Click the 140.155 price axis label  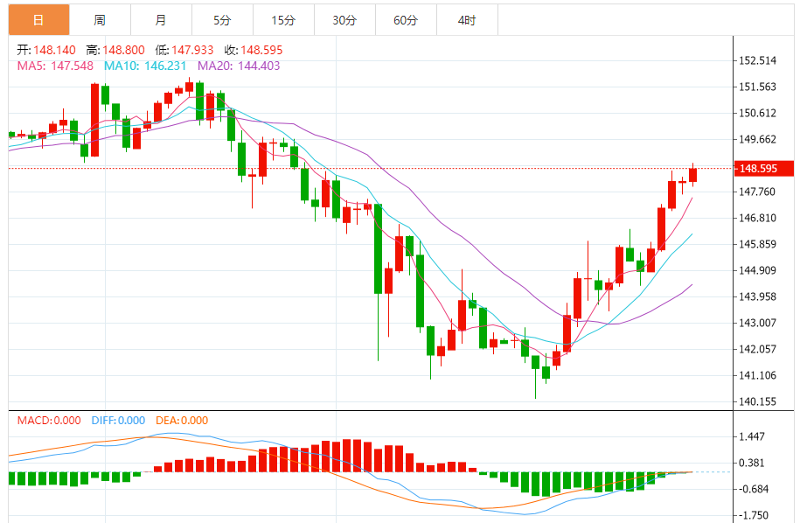pyautogui.click(x=758, y=401)
